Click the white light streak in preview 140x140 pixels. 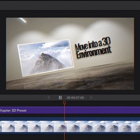click(23, 20)
